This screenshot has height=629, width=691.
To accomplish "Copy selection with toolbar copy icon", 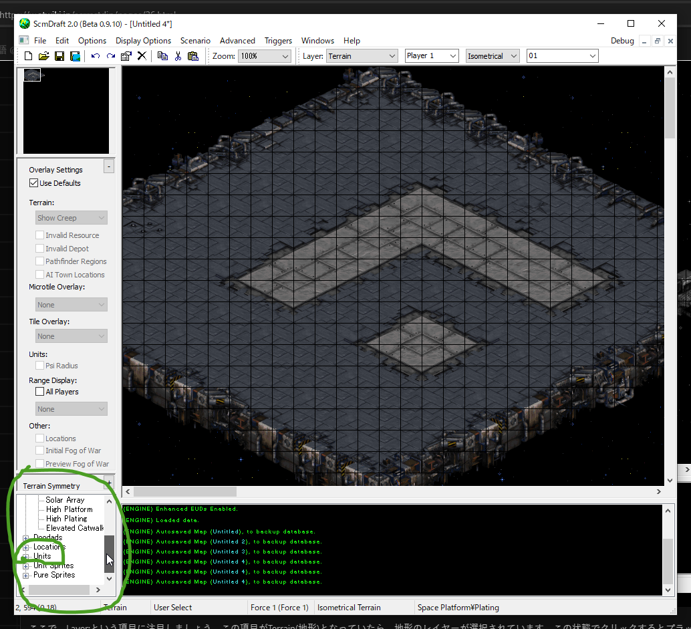I will pos(162,56).
